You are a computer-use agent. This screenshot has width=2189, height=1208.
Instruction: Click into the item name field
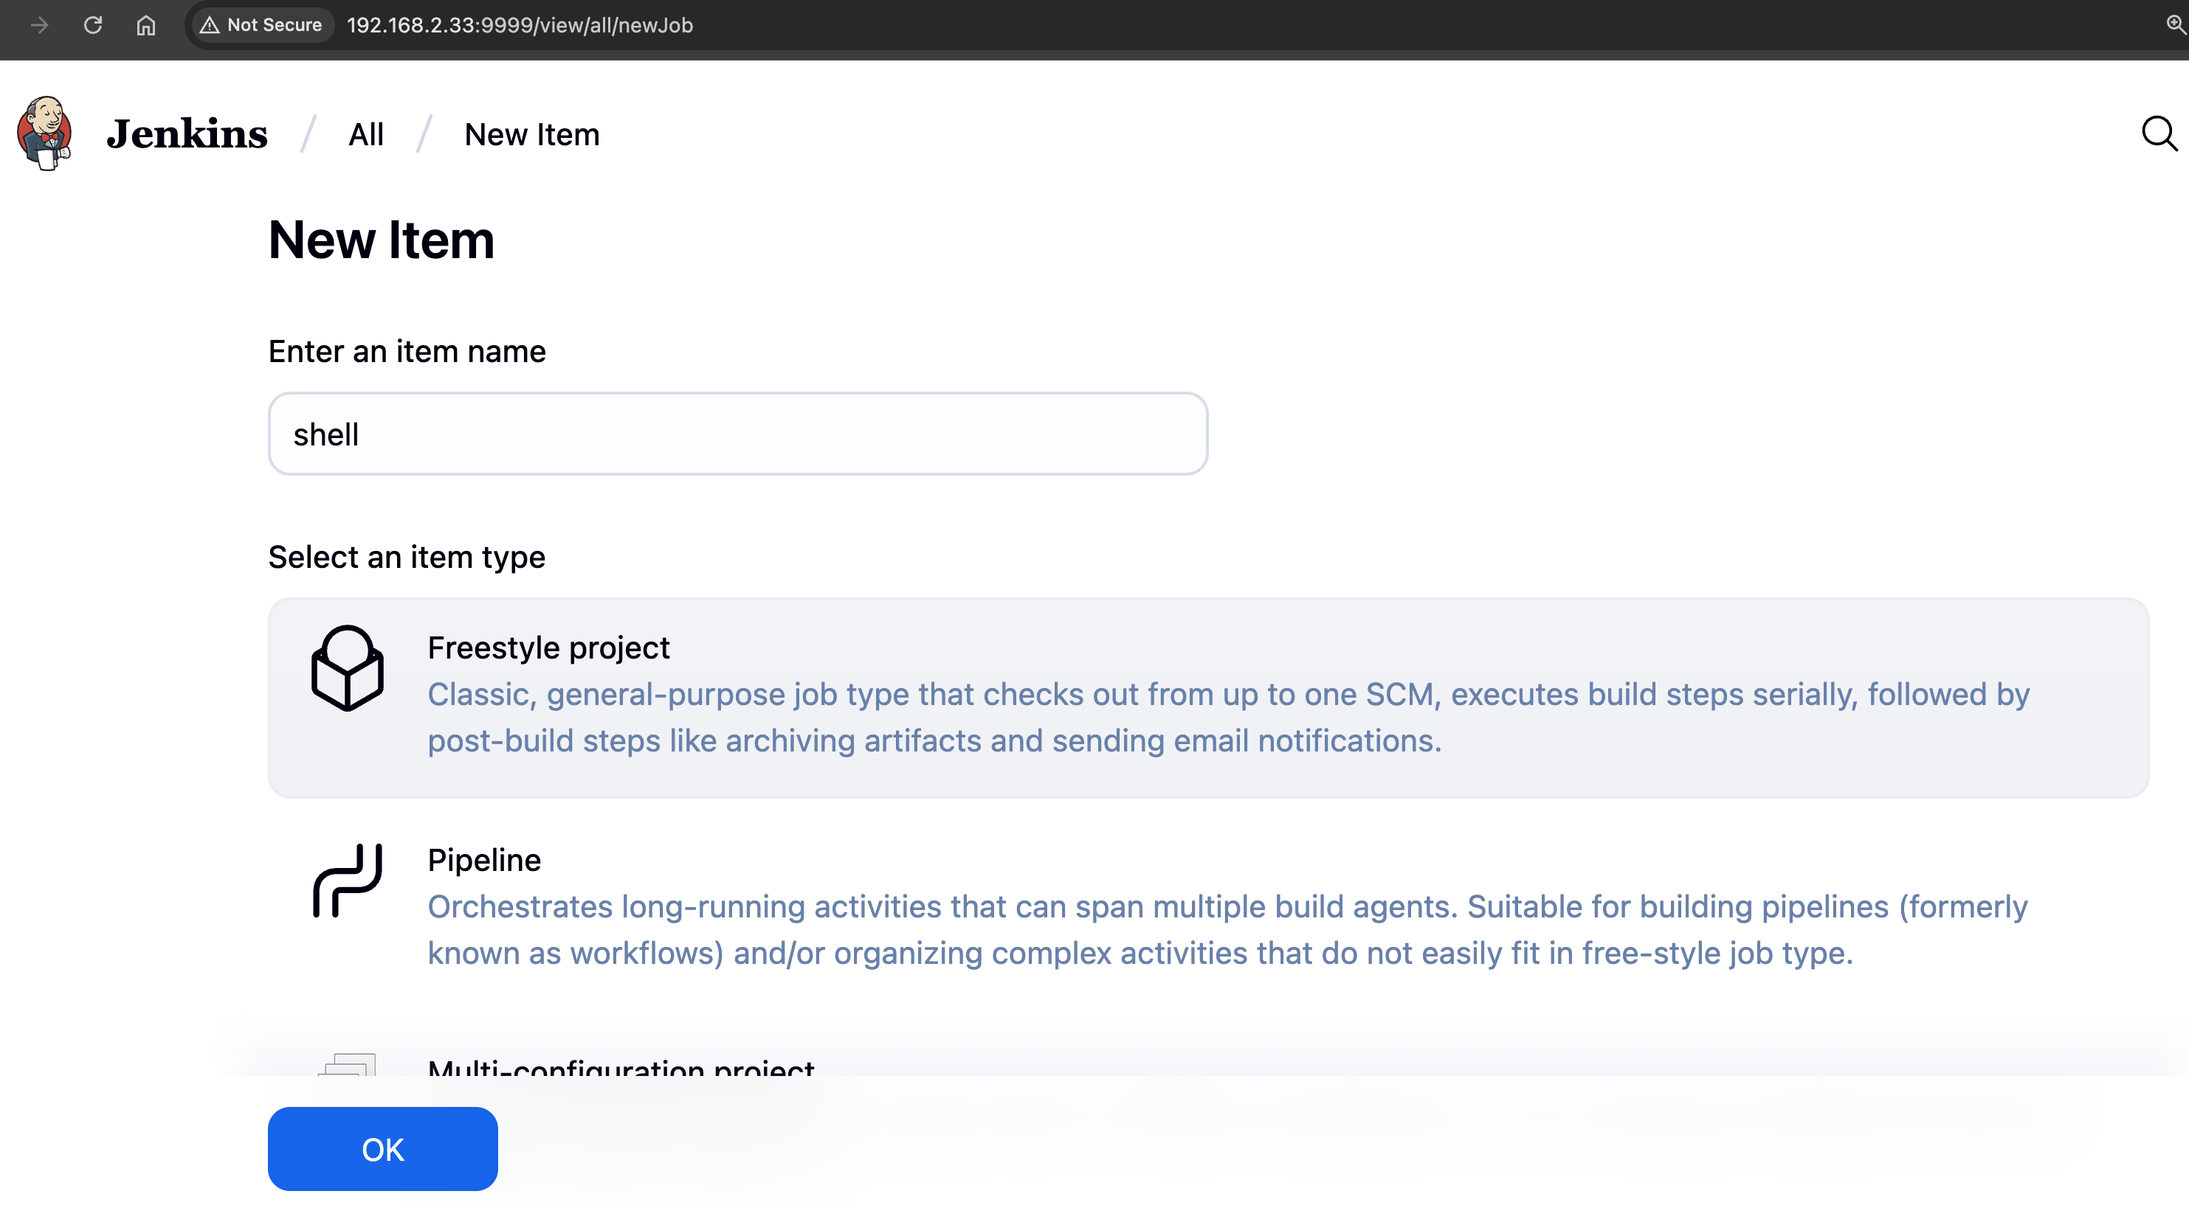(737, 434)
